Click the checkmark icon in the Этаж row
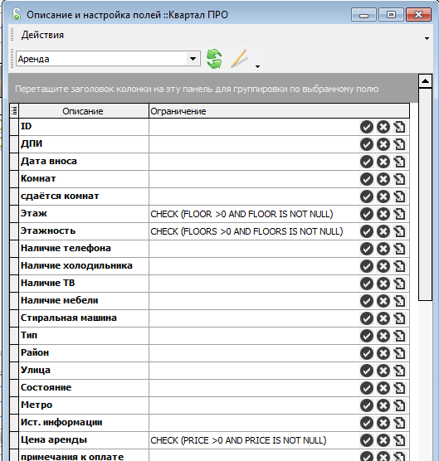The width and height of the screenshot is (439, 461). click(367, 214)
